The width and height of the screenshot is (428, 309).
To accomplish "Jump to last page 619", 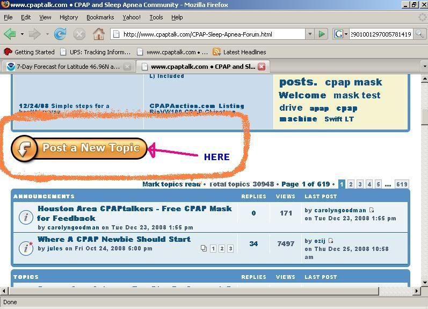I will click(402, 184).
